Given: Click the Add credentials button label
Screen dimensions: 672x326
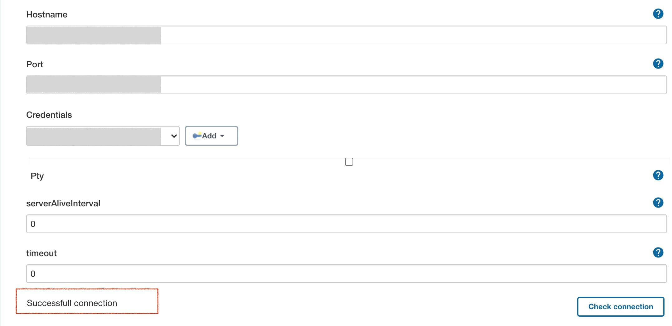Looking at the screenshot, I should coord(209,136).
